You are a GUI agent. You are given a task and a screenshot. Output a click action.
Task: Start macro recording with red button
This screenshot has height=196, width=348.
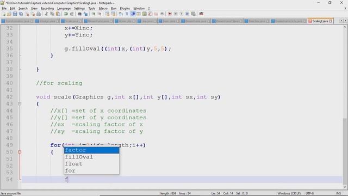click(170, 14)
